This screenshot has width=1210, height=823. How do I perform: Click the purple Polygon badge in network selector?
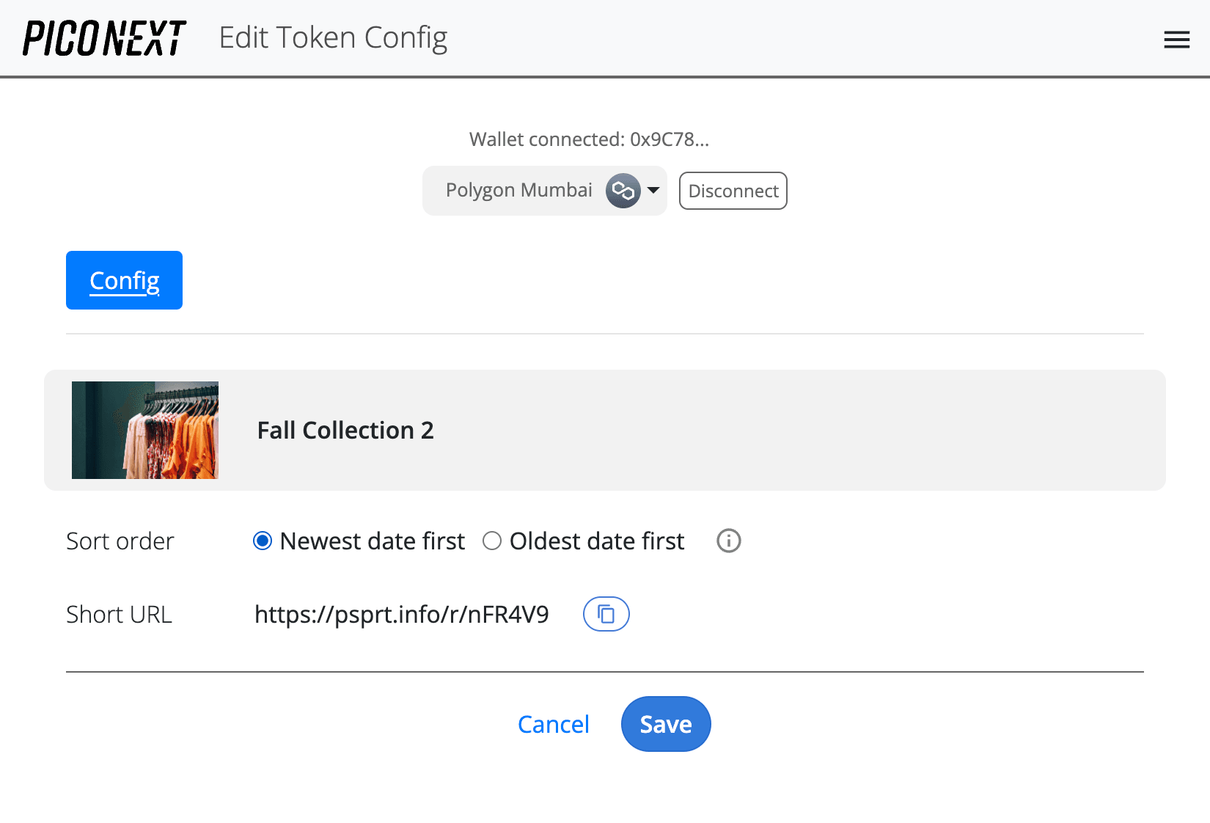(623, 191)
